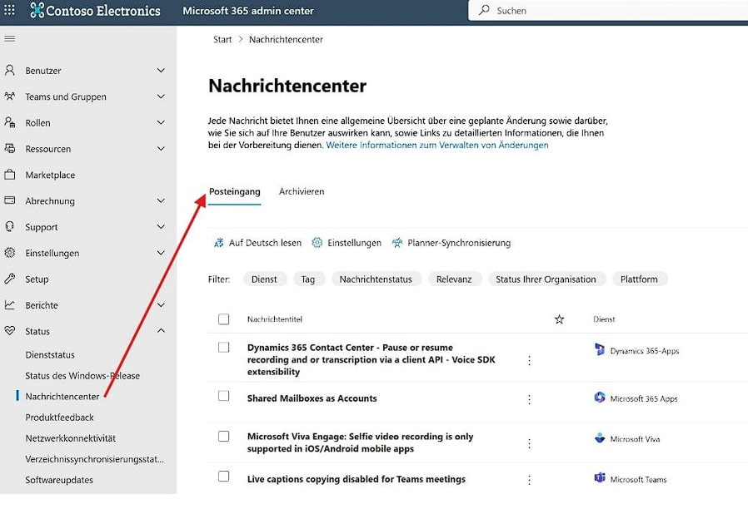748x514 pixels.
Task: Switch to the Posteingang tab
Action: [x=235, y=192]
